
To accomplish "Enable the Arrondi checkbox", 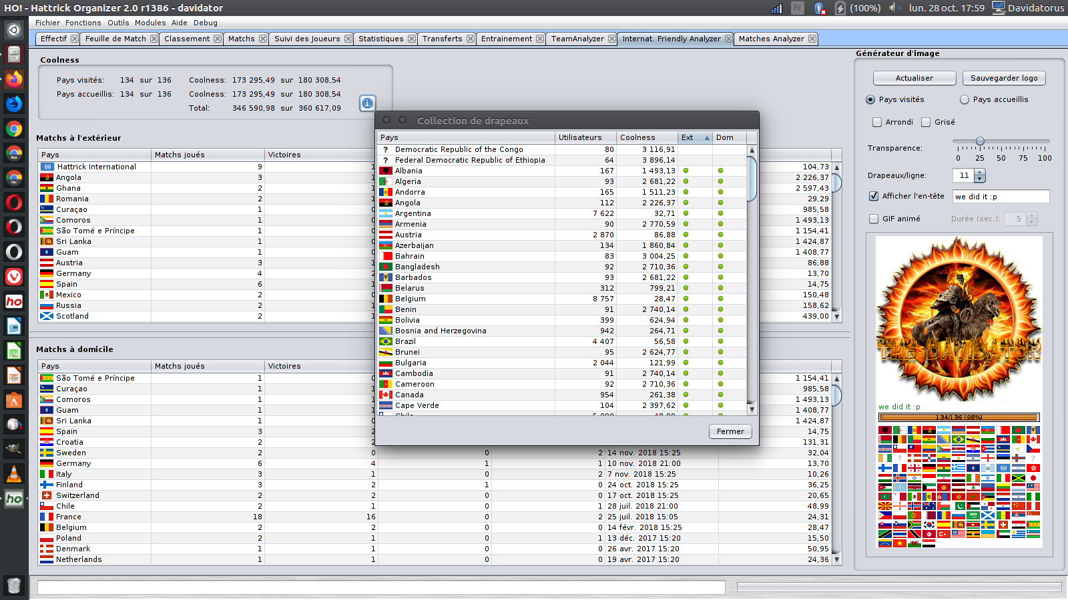I will click(877, 122).
